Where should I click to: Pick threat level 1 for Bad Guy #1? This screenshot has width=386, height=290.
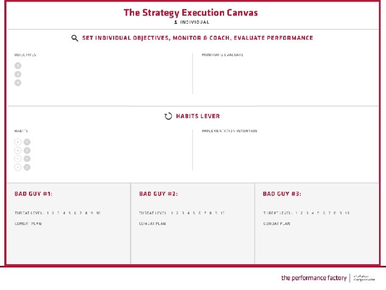click(x=48, y=213)
